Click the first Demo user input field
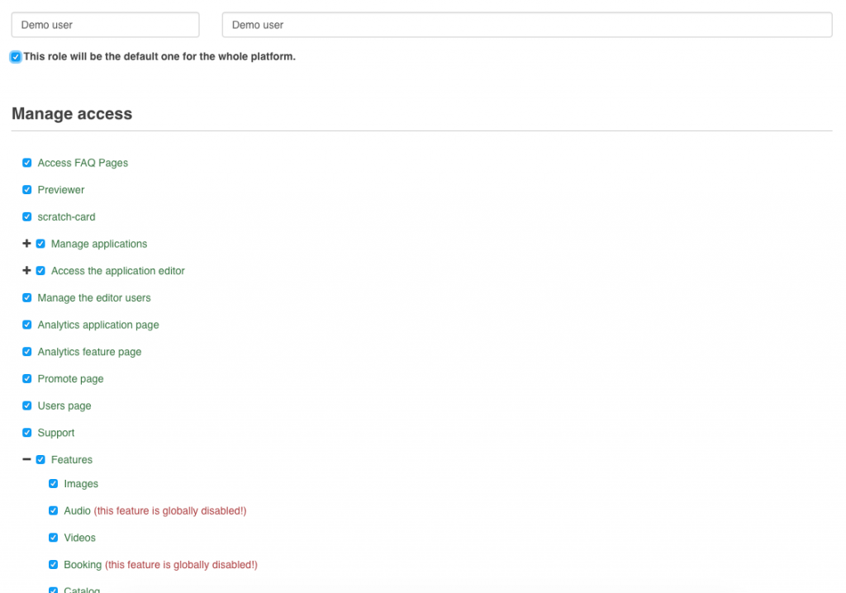The height and width of the screenshot is (593, 846). (x=105, y=25)
